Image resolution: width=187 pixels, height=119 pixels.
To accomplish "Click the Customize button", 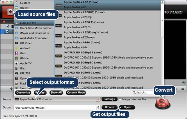I will point(23,92).
